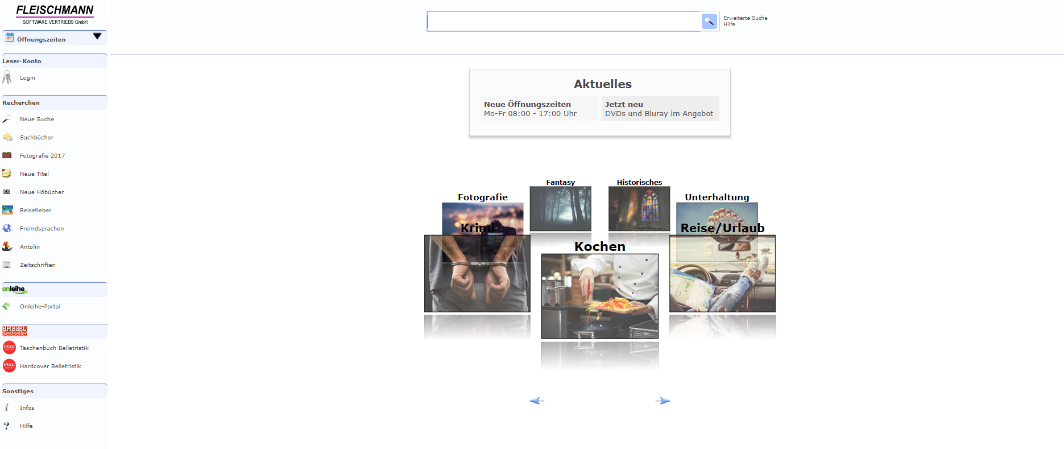Open the Reisefieber entry
The height and width of the screenshot is (449, 1064).
pos(35,211)
